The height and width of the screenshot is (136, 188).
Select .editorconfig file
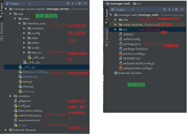[x=130, y=39]
